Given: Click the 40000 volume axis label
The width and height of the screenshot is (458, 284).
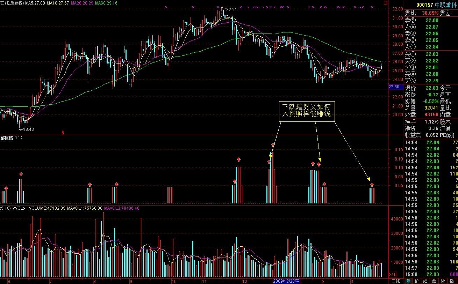Looking at the screenshot, I should click(397, 219).
